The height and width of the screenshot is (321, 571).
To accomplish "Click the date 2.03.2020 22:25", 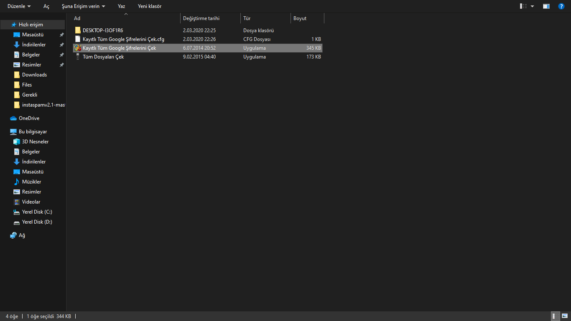I will click(199, 31).
